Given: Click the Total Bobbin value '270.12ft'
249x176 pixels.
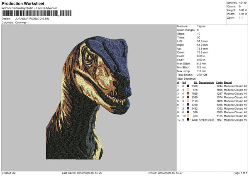Looking at the screenshot, I should [x=202, y=75].
